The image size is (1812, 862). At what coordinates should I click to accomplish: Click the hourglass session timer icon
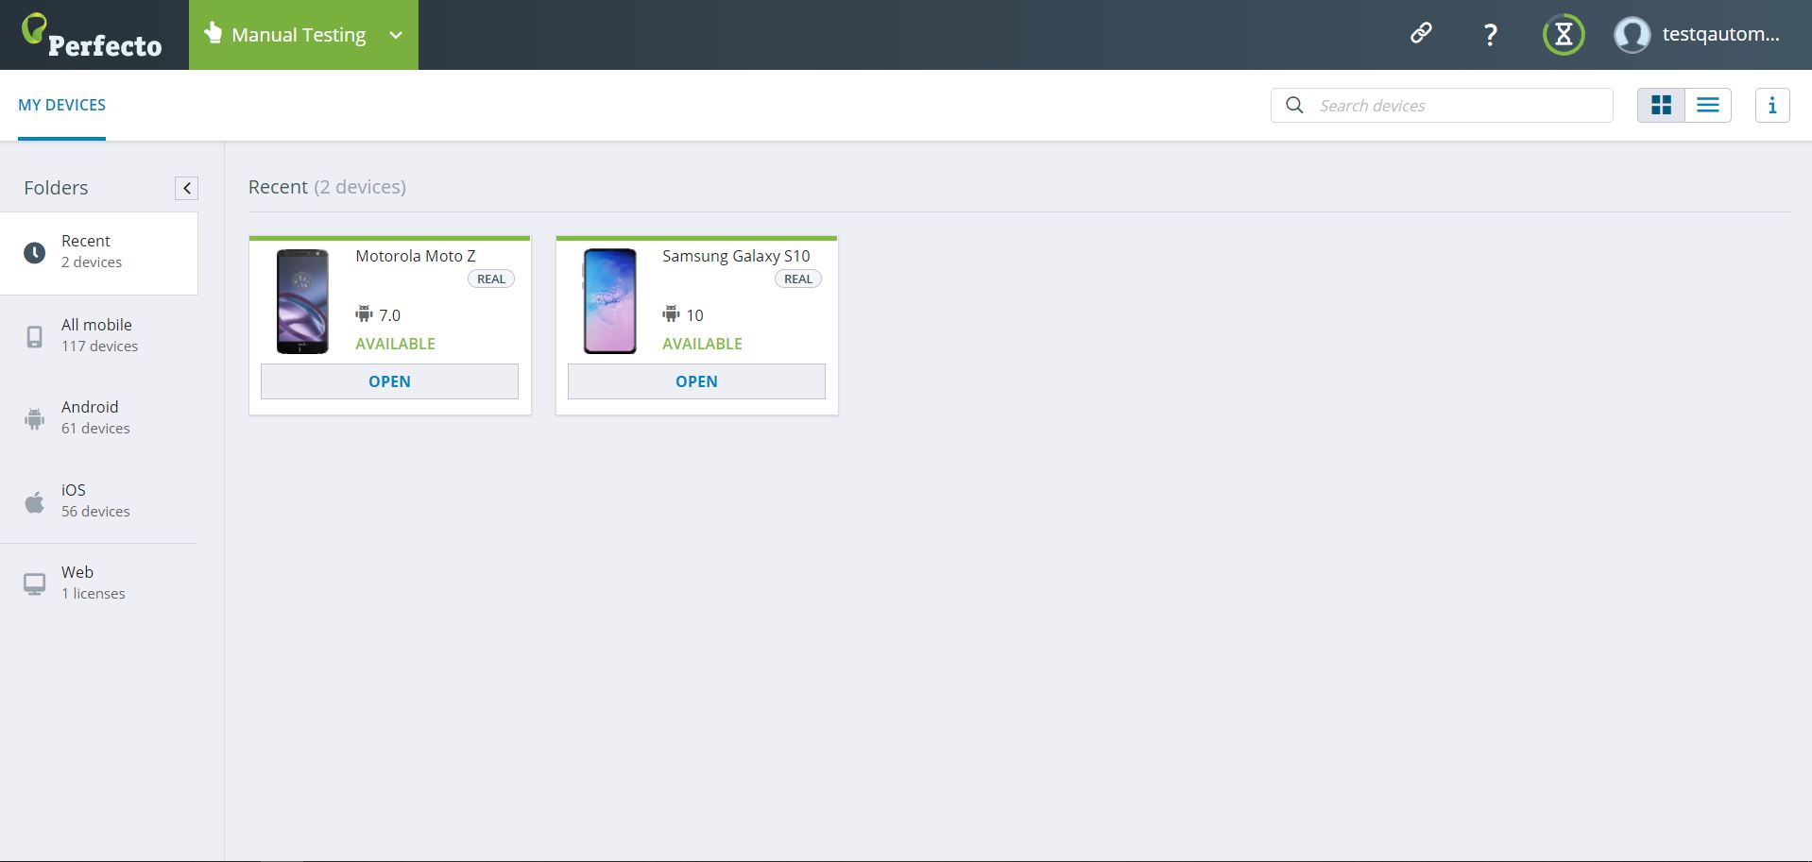[x=1564, y=35]
